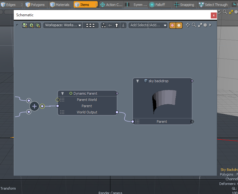Screen dimensions: 238x194
Task: Click the Render Camera label
Action: [110, 193]
